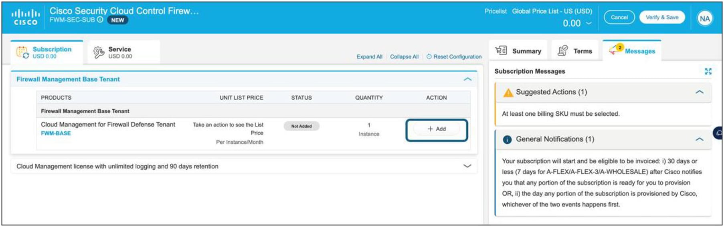Switch to the Subscription tab

(47, 52)
